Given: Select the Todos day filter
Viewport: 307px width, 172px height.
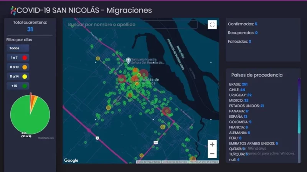Looking at the screenshot, I should 18,48.
